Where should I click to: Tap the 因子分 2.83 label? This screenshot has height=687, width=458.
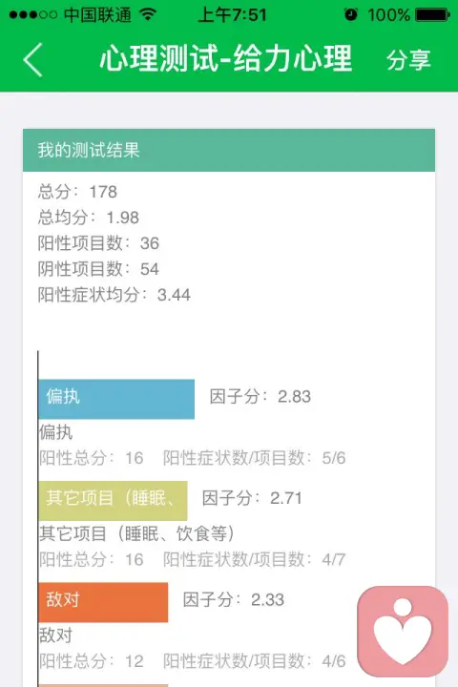click(x=260, y=397)
